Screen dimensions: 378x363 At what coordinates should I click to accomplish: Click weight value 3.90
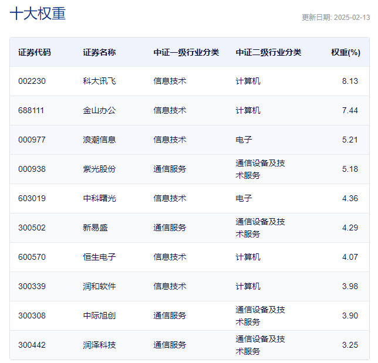click(350, 315)
